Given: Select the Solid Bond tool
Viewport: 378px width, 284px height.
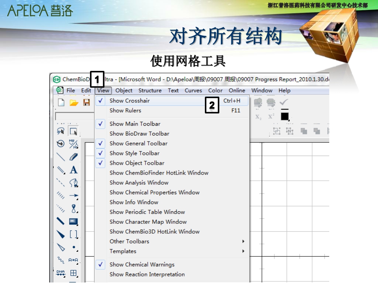Looking at the screenshot, I should pos(60,157).
